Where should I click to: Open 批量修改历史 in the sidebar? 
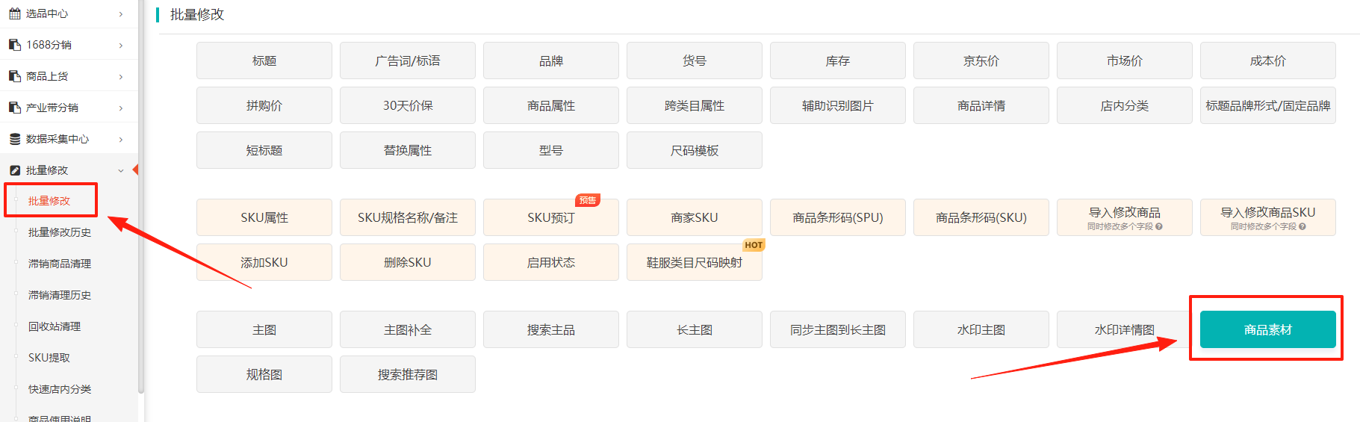60,232
